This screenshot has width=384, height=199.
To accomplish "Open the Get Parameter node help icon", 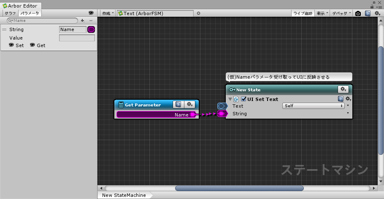I will click(178, 104).
